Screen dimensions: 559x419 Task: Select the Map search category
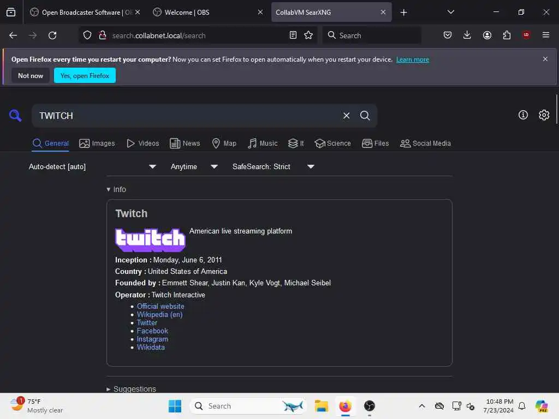click(x=224, y=143)
